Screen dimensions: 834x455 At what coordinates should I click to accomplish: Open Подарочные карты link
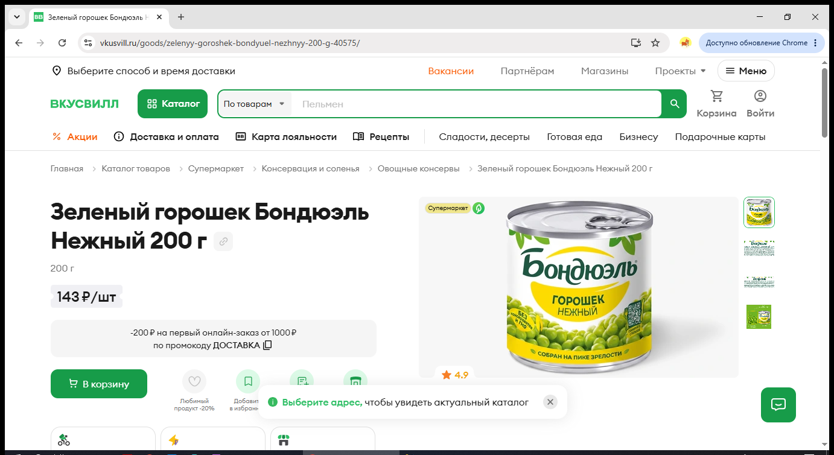click(720, 137)
